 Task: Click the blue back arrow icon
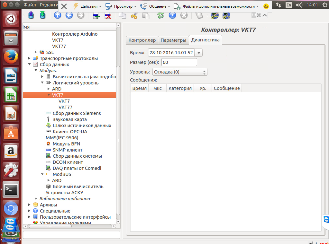(x=69, y=15)
